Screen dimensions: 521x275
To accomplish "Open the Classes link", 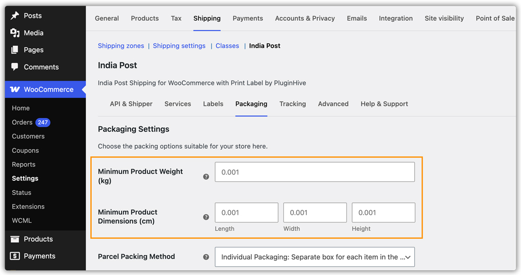I will pos(227,46).
